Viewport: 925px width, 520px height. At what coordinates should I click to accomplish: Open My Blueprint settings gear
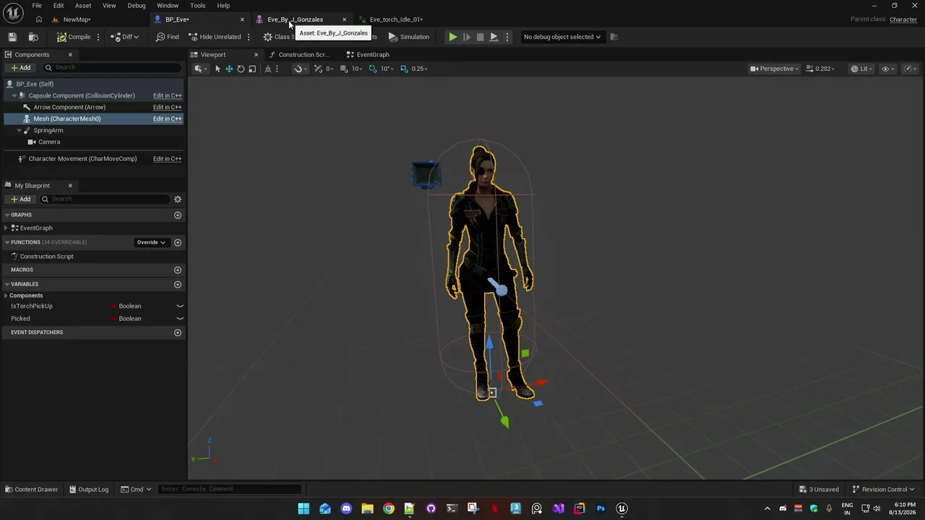[x=178, y=199]
